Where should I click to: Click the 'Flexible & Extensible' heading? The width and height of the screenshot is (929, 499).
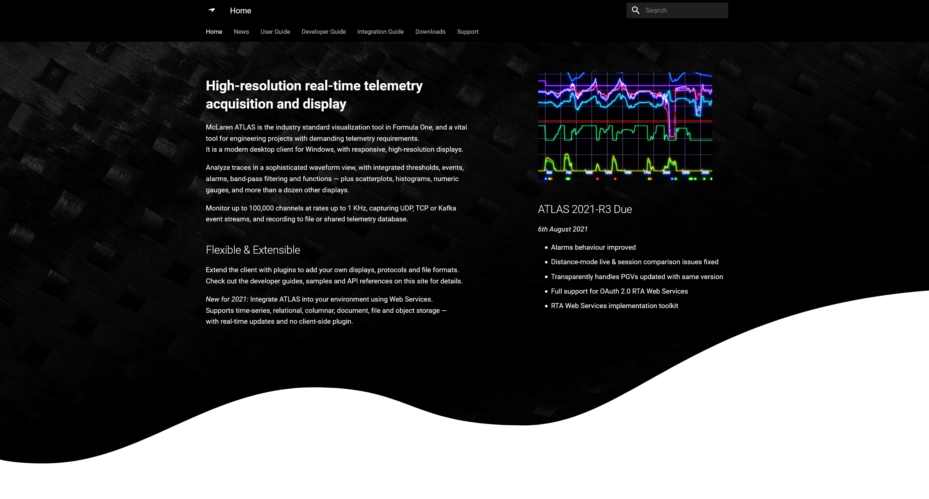pyautogui.click(x=253, y=250)
